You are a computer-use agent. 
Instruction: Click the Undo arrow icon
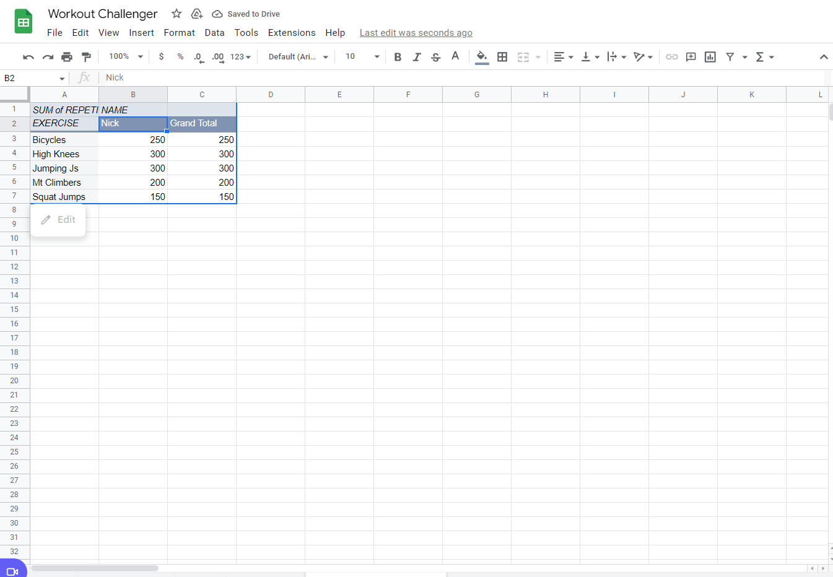[28, 57]
